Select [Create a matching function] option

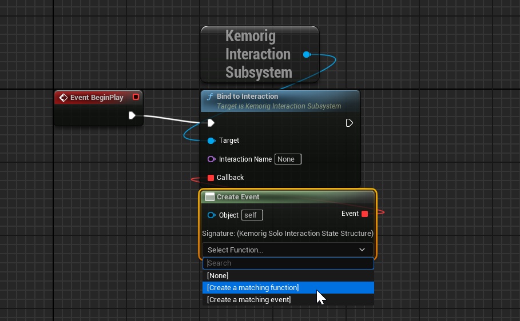[253, 288]
